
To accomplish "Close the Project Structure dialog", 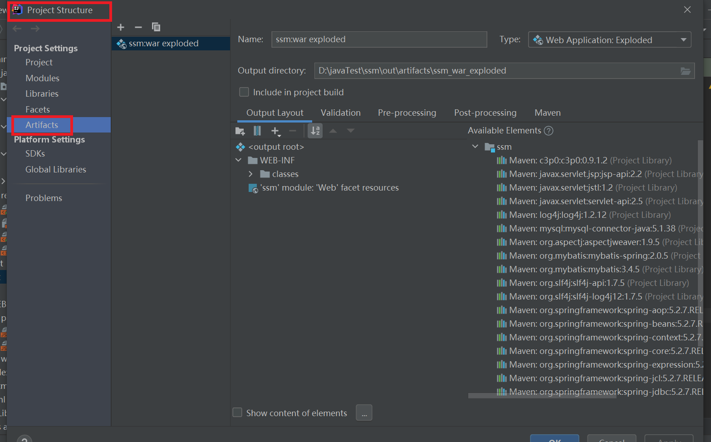I will coord(687,10).
